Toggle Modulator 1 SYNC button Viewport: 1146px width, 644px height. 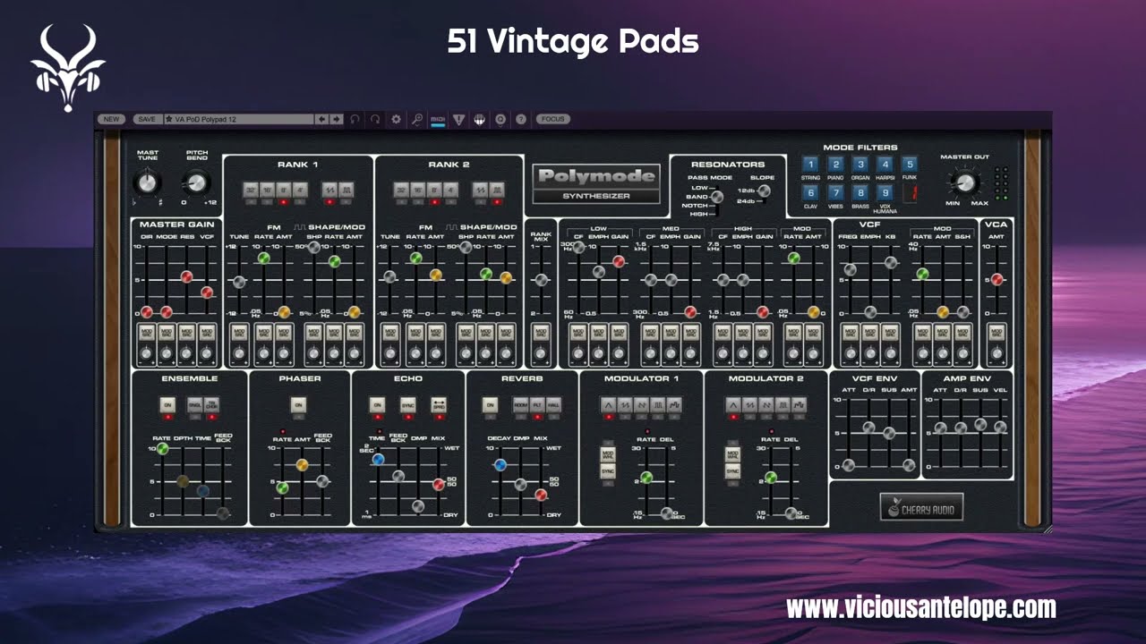(x=608, y=472)
